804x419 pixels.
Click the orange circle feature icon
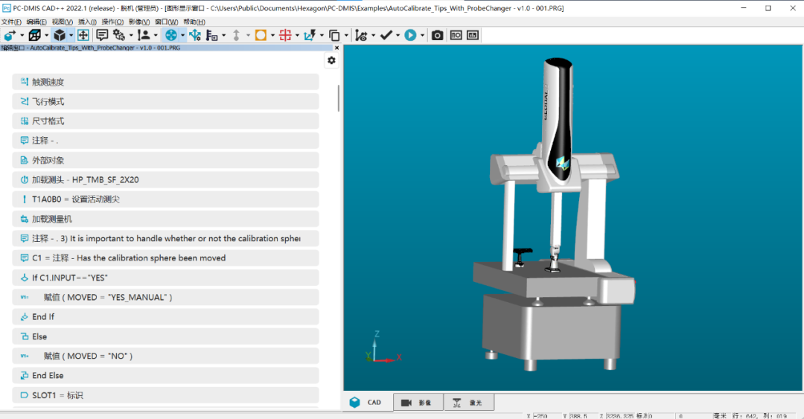coord(261,35)
